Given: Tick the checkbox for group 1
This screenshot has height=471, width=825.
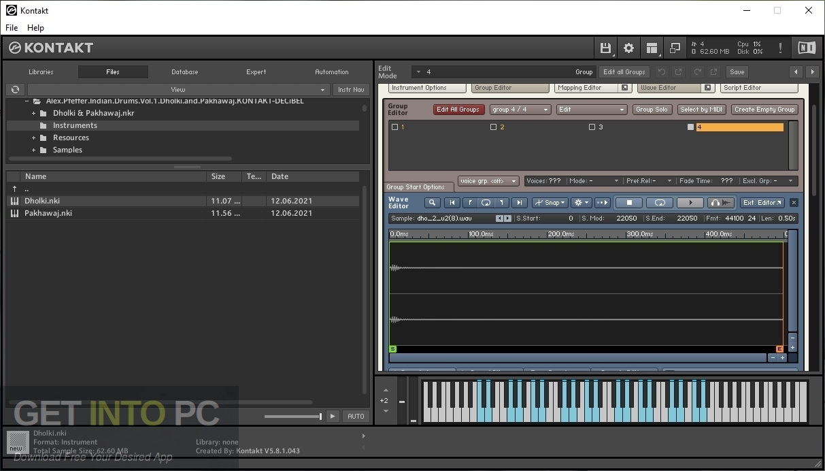Looking at the screenshot, I should click(x=394, y=127).
